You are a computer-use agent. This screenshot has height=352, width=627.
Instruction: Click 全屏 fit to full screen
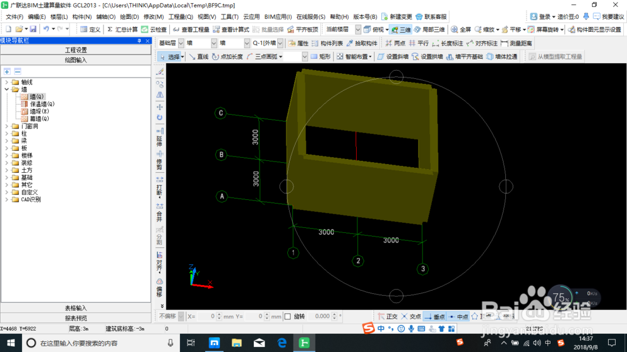tap(461, 29)
